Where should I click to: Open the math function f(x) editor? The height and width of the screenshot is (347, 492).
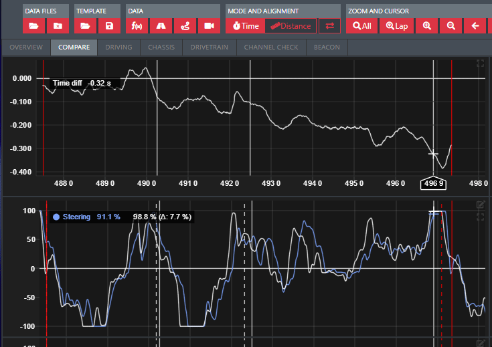(137, 26)
